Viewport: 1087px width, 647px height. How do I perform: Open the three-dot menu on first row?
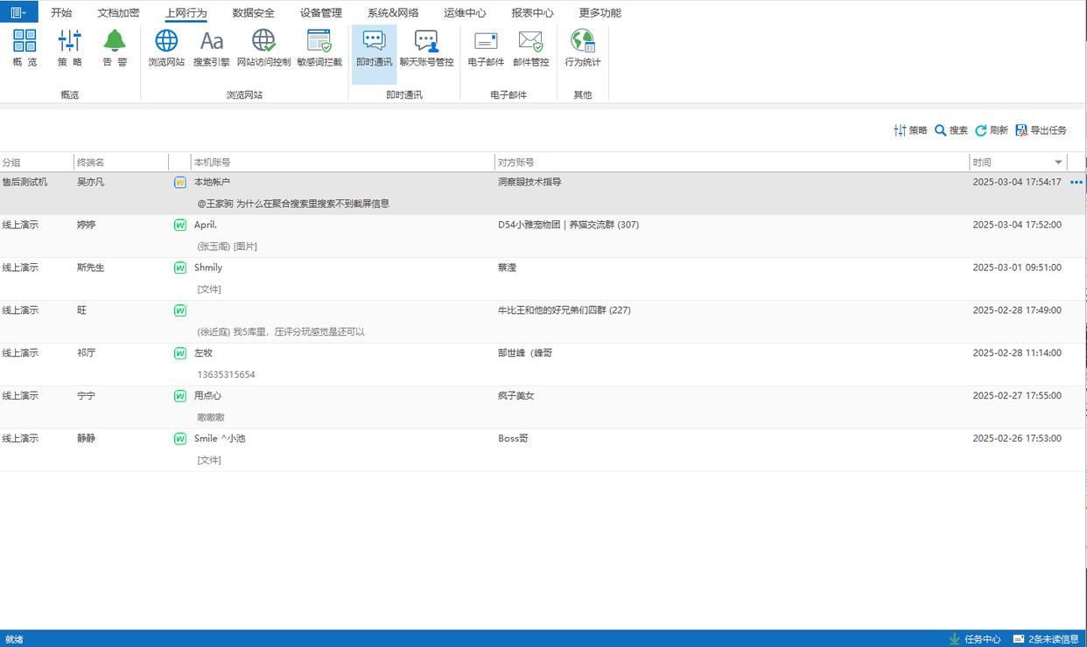pos(1076,183)
